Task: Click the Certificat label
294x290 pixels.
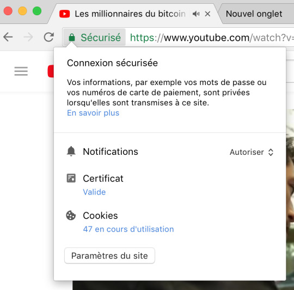Action: point(103,178)
